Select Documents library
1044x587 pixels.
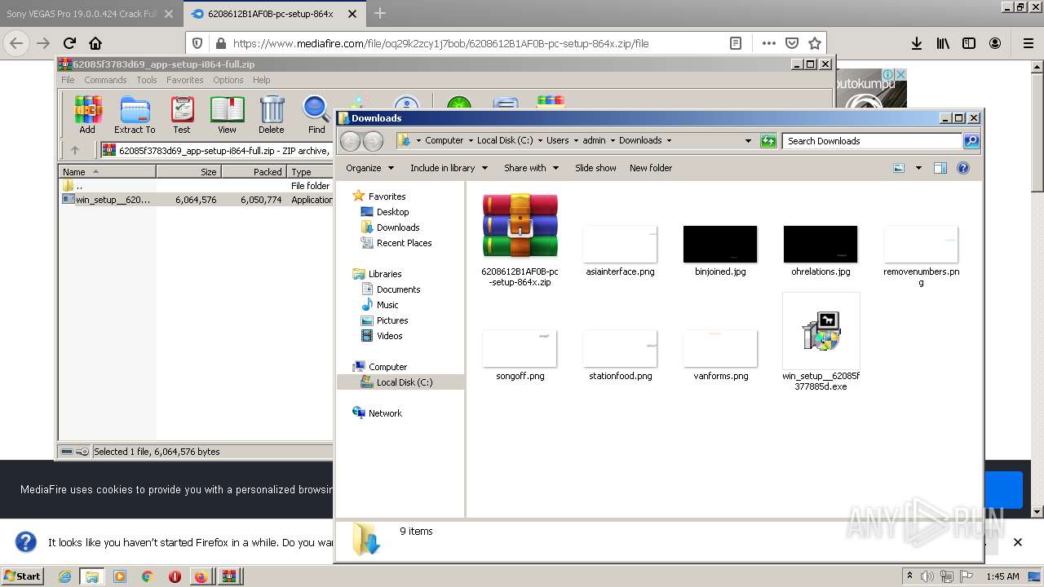click(x=398, y=289)
